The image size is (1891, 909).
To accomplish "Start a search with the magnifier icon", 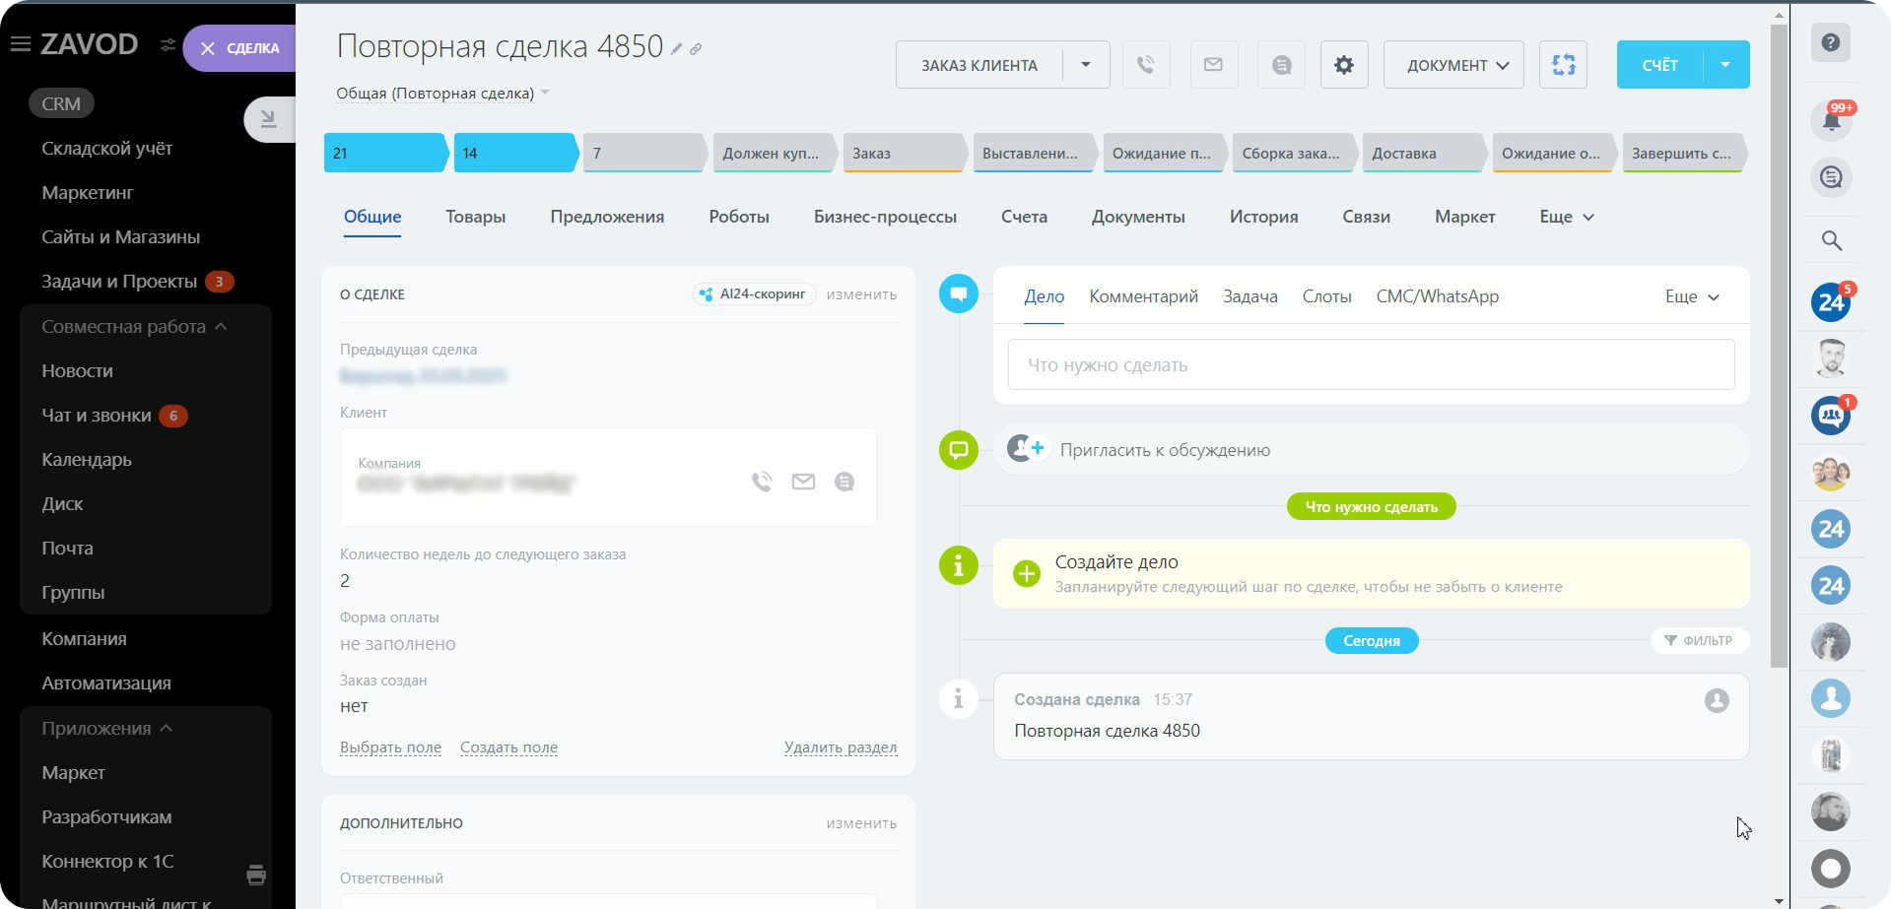I will [x=1830, y=240].
